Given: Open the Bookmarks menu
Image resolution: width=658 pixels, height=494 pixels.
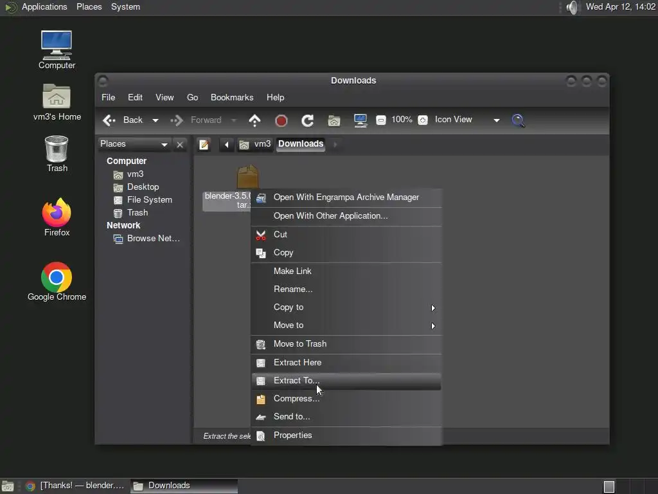Looking at the screenshot, I should [x=232, y=98].
